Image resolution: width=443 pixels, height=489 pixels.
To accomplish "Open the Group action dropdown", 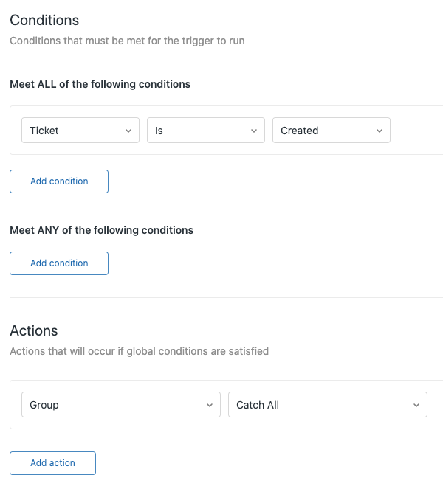I will [121, 405].
